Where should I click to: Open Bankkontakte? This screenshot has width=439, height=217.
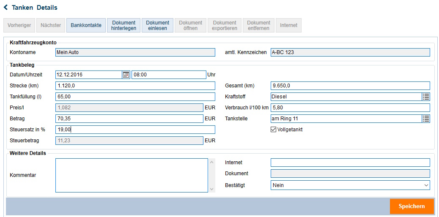point(86,25)
